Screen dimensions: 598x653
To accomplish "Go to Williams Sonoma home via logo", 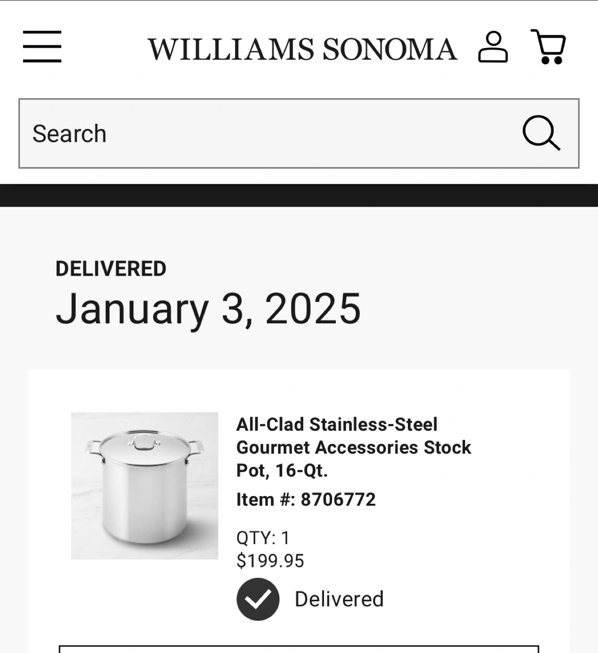I will [x=302, y=49].
